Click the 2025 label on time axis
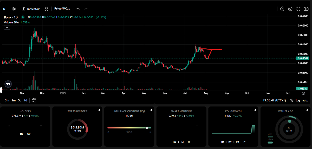The height and width of the screenshot is (149, 312). tap(63, 93)
